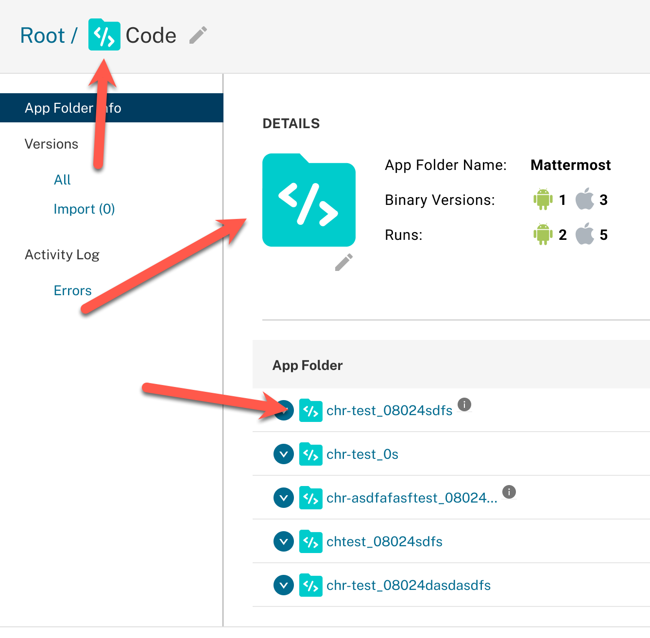This screenshot has width=650, height=638.
Task: Open the Versions section
Action: pos(51,144)
